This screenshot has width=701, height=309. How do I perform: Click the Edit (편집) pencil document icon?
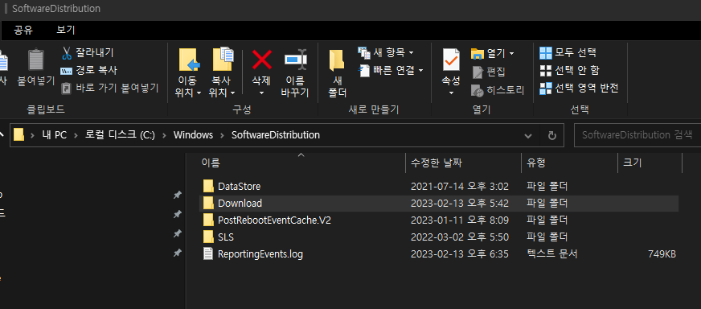tap(478, 72)
